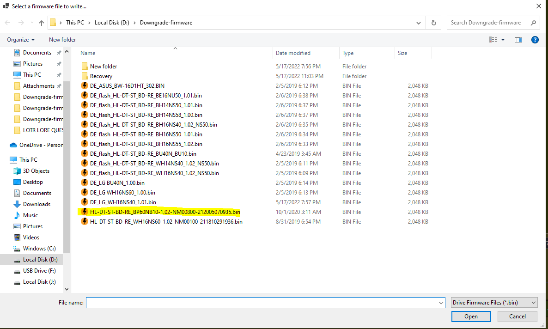
Task: Click the Windows (C:) drive icon
Action: pyautogui.click(x=17, y=249)
